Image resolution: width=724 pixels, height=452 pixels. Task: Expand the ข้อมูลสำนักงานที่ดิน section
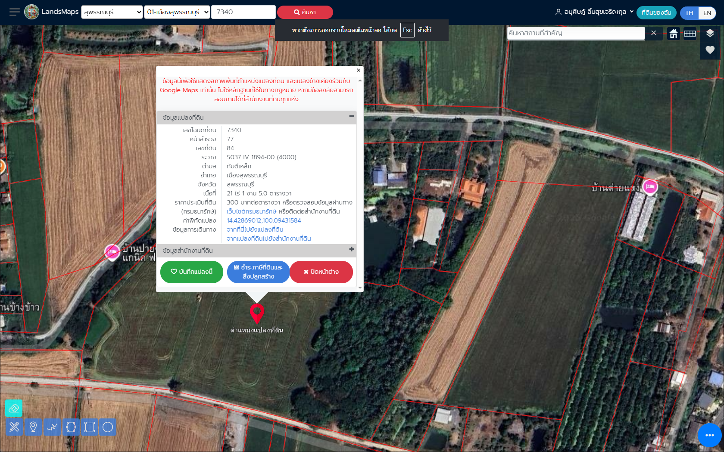click(351, 250)
